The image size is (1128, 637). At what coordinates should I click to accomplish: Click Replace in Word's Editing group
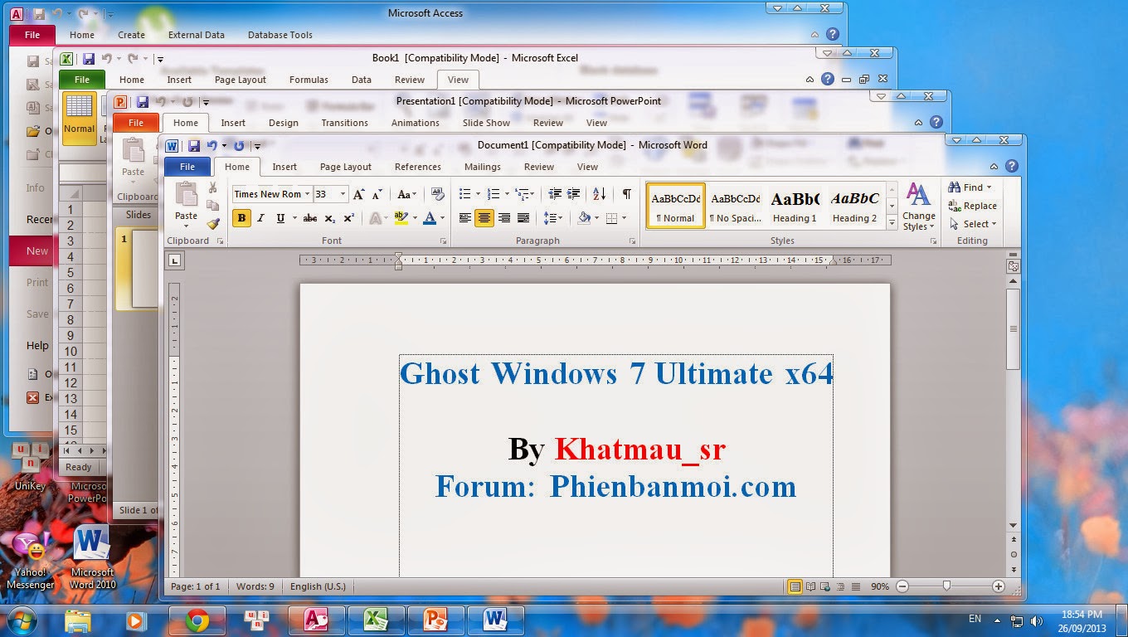pos(973,206)
